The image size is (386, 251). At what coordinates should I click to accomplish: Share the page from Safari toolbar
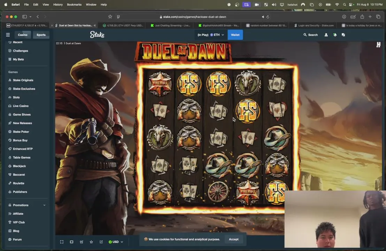[x=362, y=17]
